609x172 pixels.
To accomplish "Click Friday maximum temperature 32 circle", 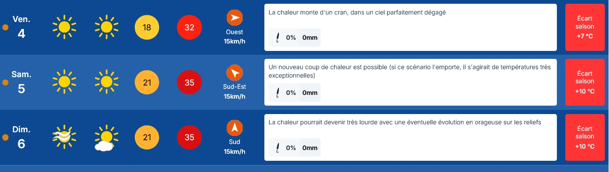I will (x=189, y=28).
